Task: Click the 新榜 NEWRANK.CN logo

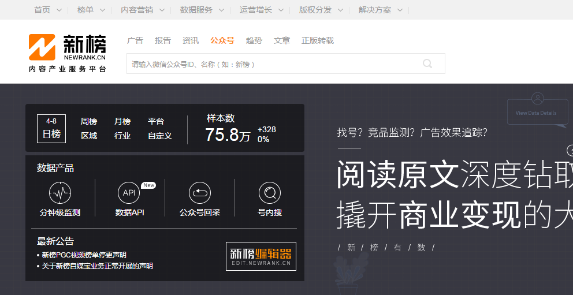Action: coord(67,47)
